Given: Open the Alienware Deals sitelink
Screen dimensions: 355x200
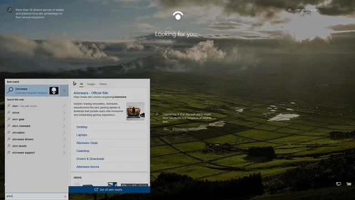Looking at the screenshot, I should click(87, 143).
